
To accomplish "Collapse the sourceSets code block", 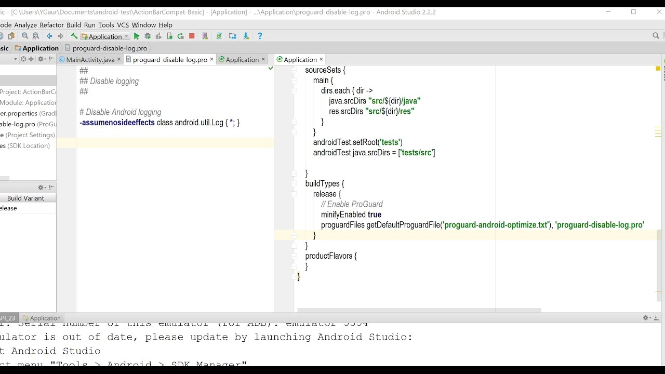I will click(294, 70).
